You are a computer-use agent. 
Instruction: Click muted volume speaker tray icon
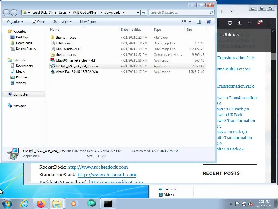[x=251, y=204]
